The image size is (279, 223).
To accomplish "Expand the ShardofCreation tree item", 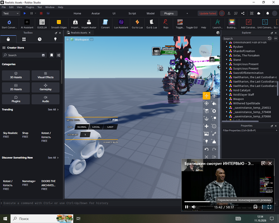I will (x=227, y=51).
